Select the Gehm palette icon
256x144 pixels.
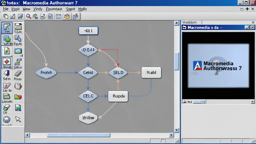pyautogui.click(x=18, y=63)
